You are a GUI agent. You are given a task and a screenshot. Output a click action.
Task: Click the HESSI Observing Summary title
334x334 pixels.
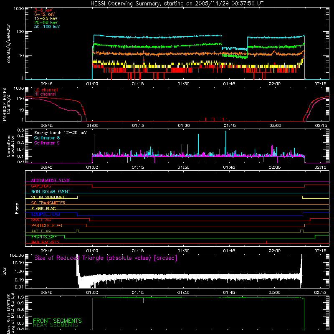pyautogui.click(x=177, y=4)
